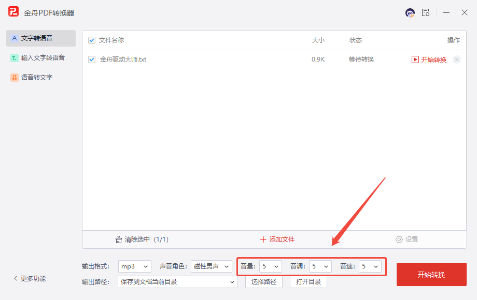Click the 金舟PDF转换器 app logo
This screenshot has width=477, height=300.
[13, 12]
